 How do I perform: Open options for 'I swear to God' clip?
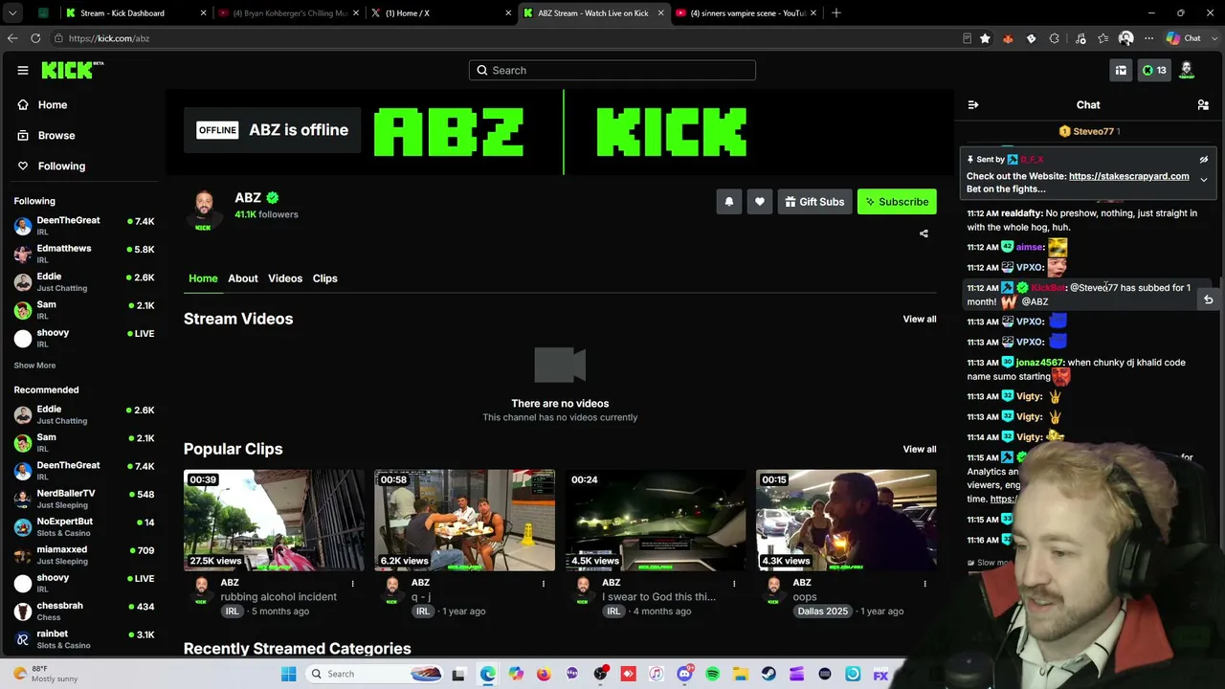point(734,583)
